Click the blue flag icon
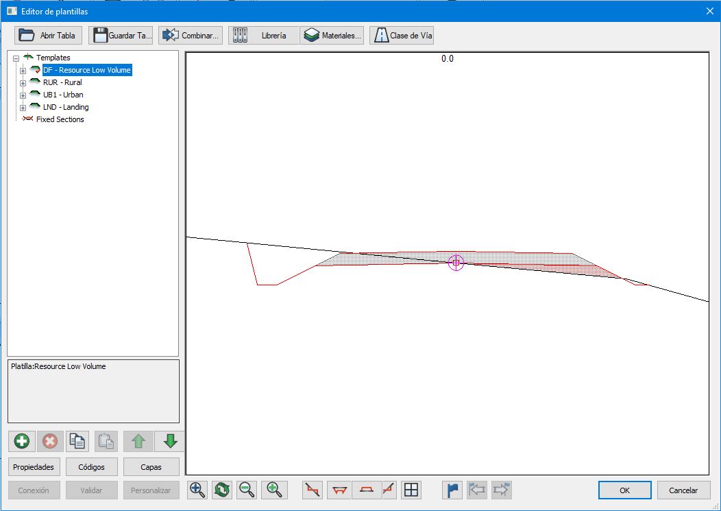 click(453, 490)
